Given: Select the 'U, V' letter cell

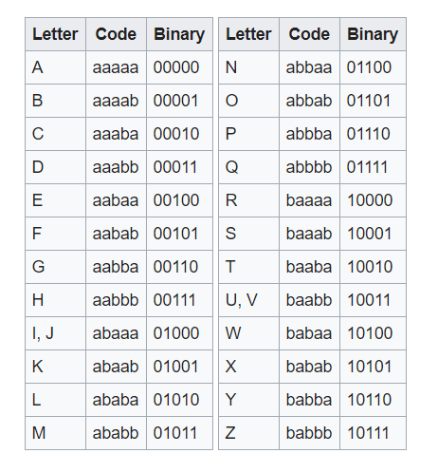Looking at the screenshot, I should [x=248, y=300].
